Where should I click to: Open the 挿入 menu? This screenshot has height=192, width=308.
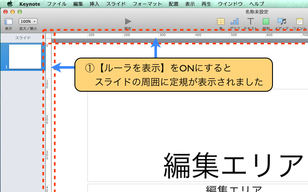pos(95,4)
